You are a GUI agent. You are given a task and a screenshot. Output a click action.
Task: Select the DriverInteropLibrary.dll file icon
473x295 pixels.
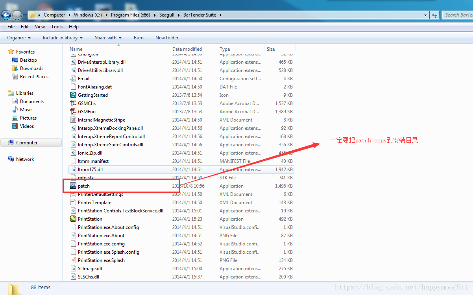click(73, 62)
